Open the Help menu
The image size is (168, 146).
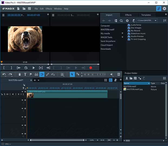tap(66, 9)
